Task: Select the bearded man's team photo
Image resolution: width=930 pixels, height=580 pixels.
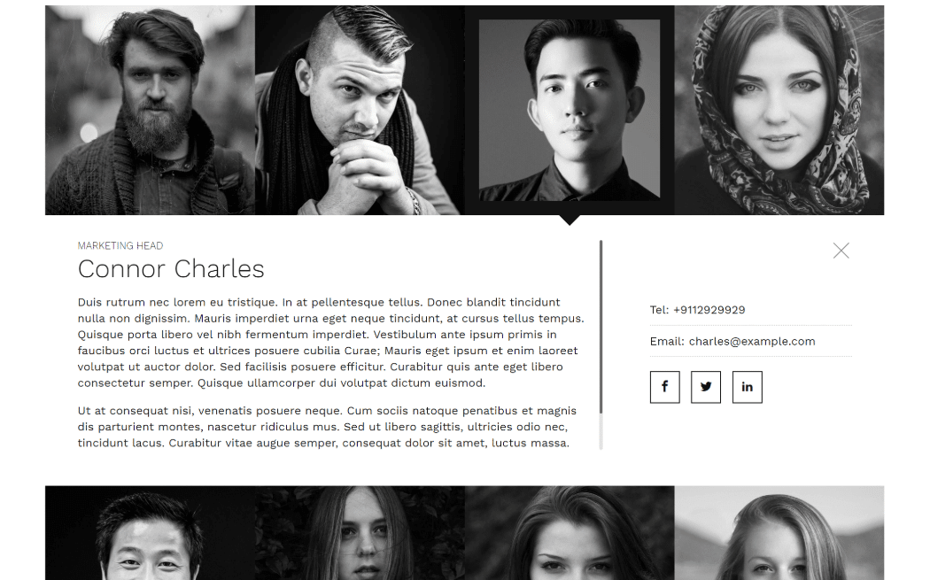Action: pos(150,111)
